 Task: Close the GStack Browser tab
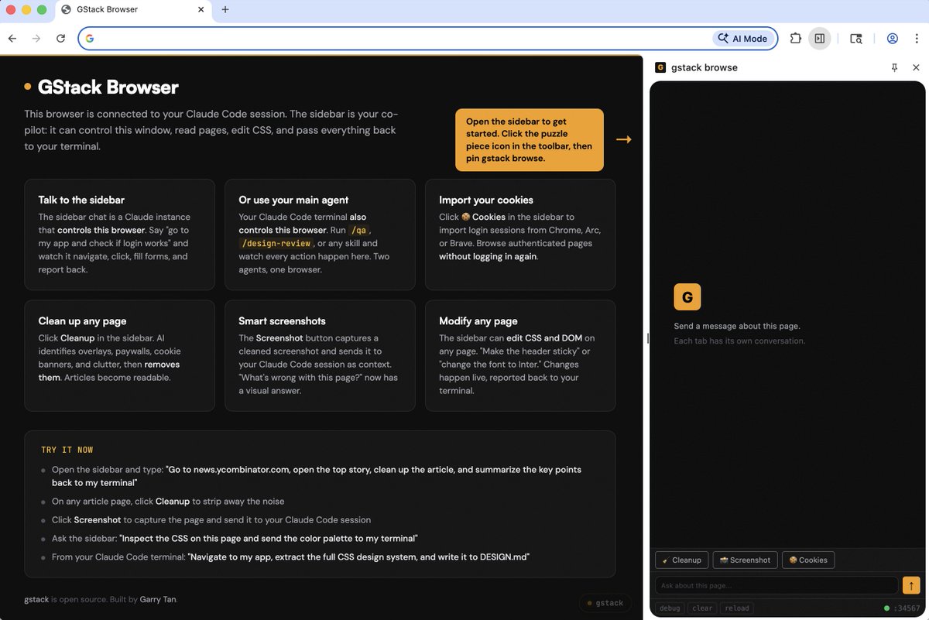[x=201, y=9]
